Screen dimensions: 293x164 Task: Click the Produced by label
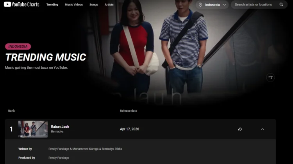click(x=27, y=158)
